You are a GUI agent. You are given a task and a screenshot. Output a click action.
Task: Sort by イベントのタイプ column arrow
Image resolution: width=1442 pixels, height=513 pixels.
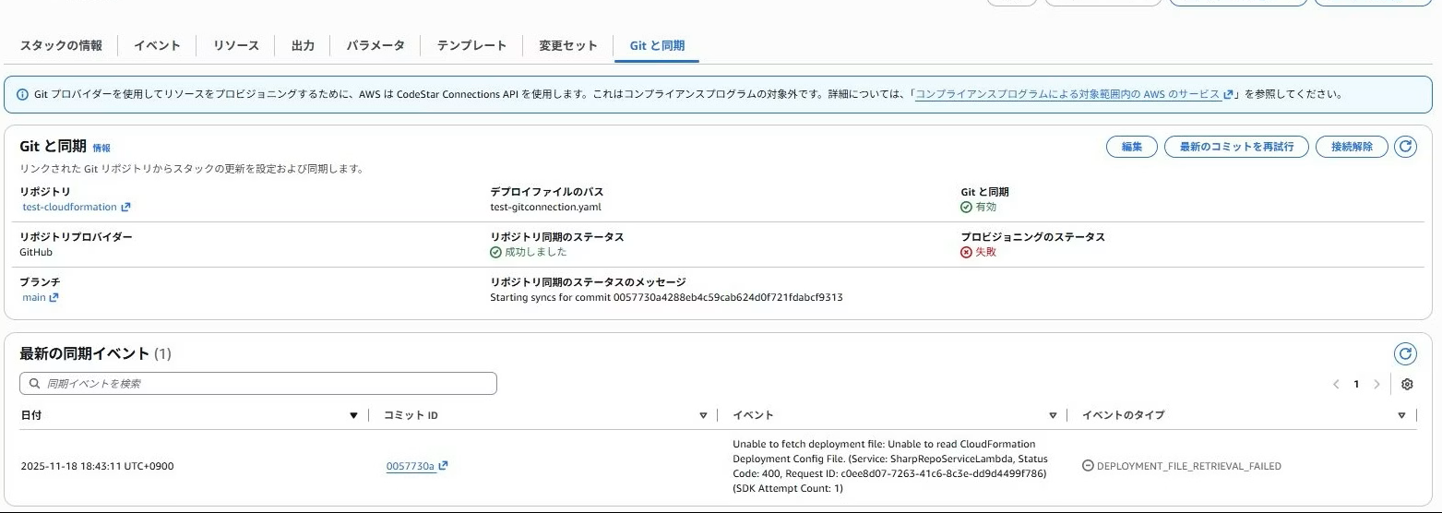[x=1403, y=416]
